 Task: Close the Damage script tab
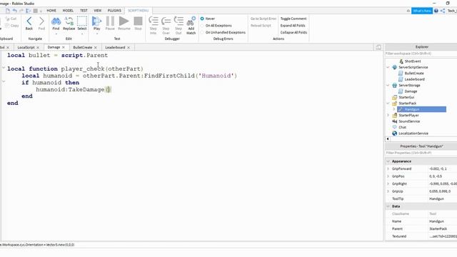tap(64, 47)
